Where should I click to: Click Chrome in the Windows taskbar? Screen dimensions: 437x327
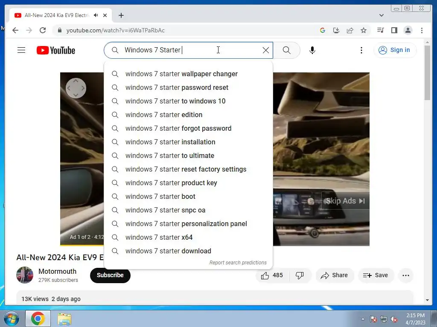(38, 318)
